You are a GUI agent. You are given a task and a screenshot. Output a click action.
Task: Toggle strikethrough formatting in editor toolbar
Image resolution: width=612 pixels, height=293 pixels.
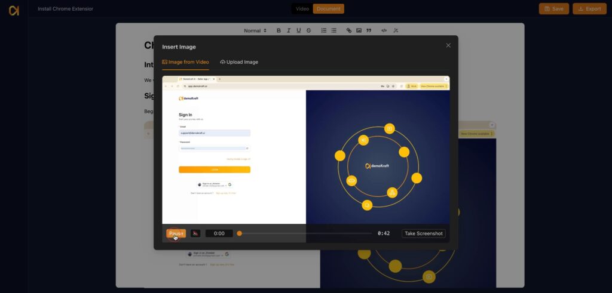(x=308, y=30)
